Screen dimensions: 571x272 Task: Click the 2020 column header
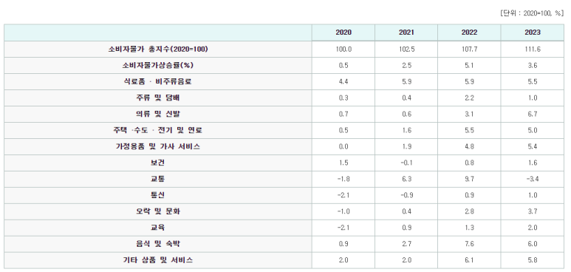[x=343, y=33]
